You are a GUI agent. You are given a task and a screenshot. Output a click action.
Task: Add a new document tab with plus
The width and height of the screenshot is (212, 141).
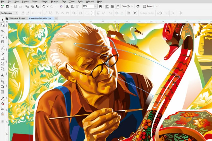[56, 18]
